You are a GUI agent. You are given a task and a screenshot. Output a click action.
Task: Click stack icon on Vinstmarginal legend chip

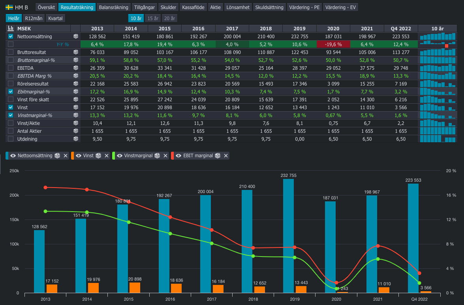tap(157, 156)
